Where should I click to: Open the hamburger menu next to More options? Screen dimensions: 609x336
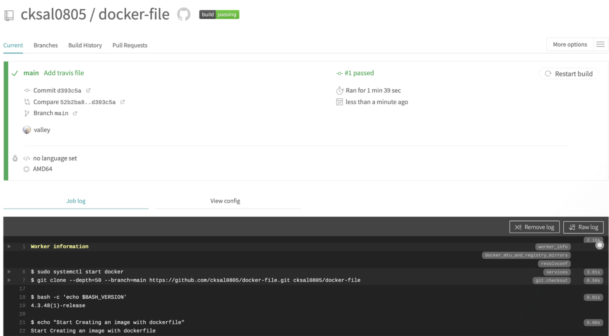point(600,44)
